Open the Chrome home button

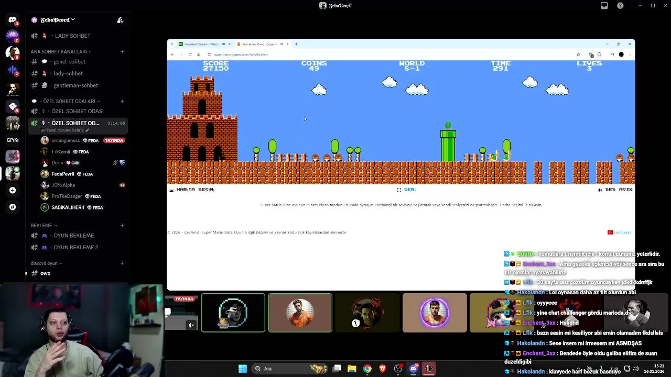coord(199,54)
